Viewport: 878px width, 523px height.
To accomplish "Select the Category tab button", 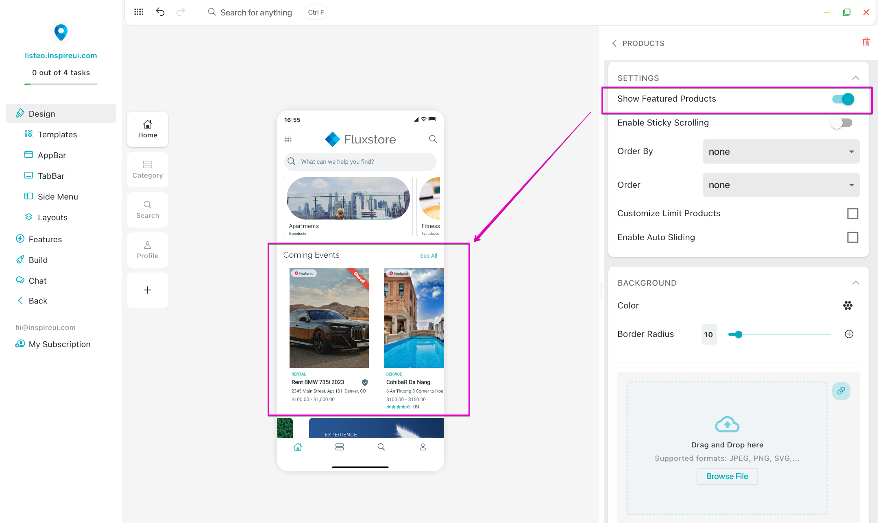I will coord(148,169).
